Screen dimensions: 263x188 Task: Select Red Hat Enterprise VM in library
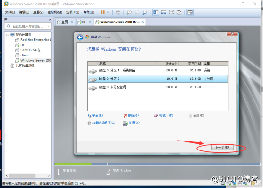[x=33, y=40]
